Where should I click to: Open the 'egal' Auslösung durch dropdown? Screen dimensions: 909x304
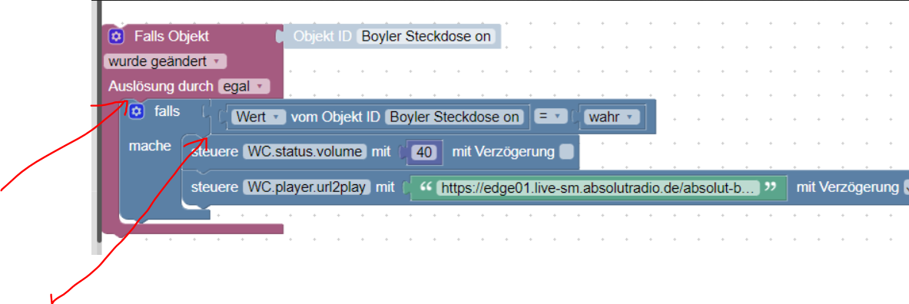pyautogui.click(x=244, y=87)
